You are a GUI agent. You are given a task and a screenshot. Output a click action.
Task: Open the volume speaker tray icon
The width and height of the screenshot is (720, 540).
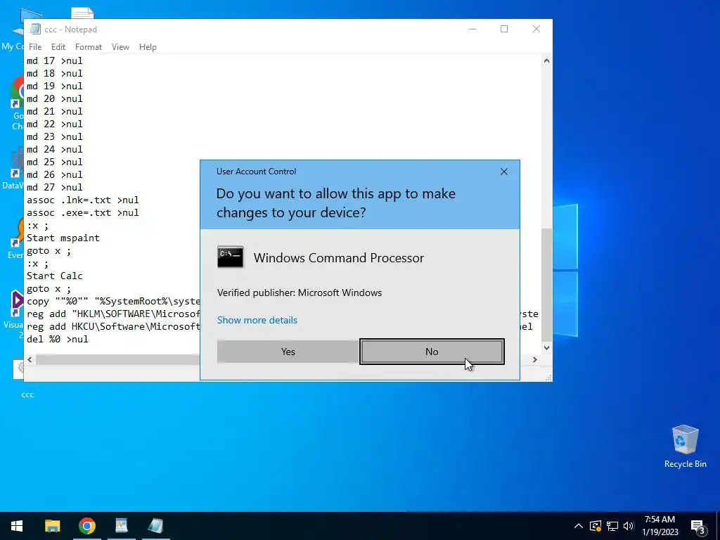click(x=629, y=526)
